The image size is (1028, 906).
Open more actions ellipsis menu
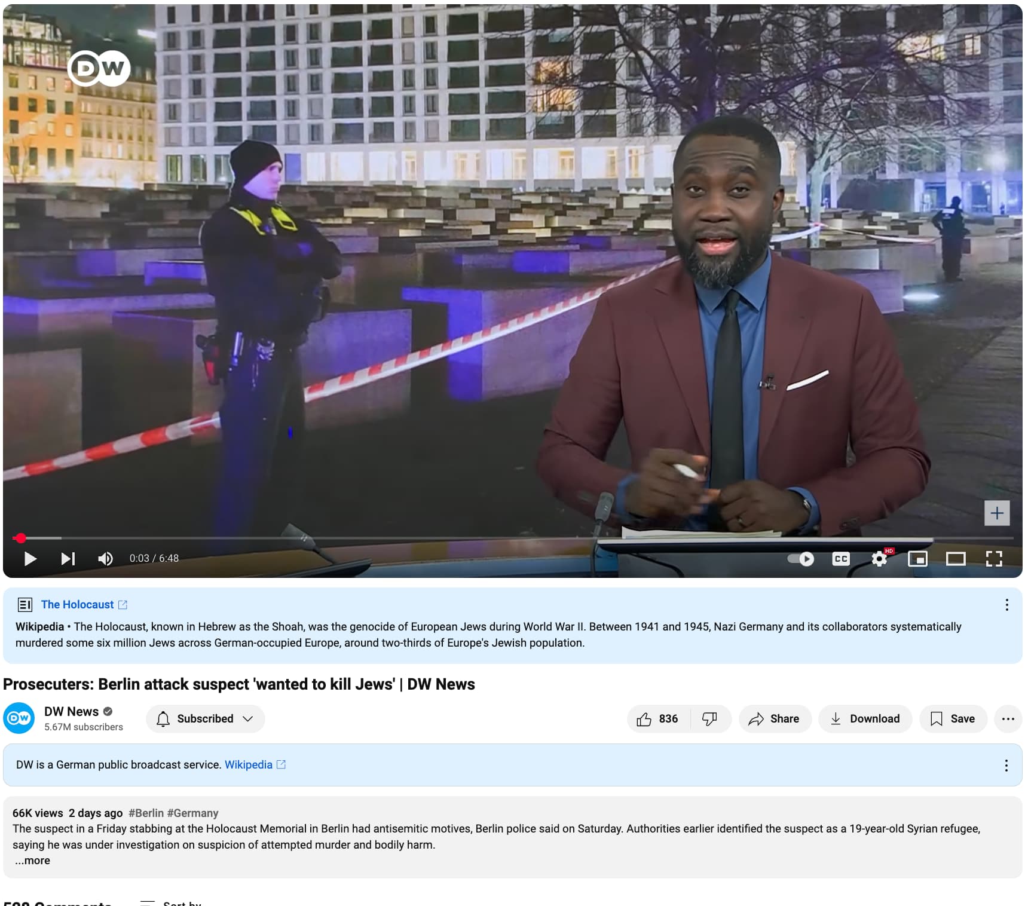point(1008,719)
